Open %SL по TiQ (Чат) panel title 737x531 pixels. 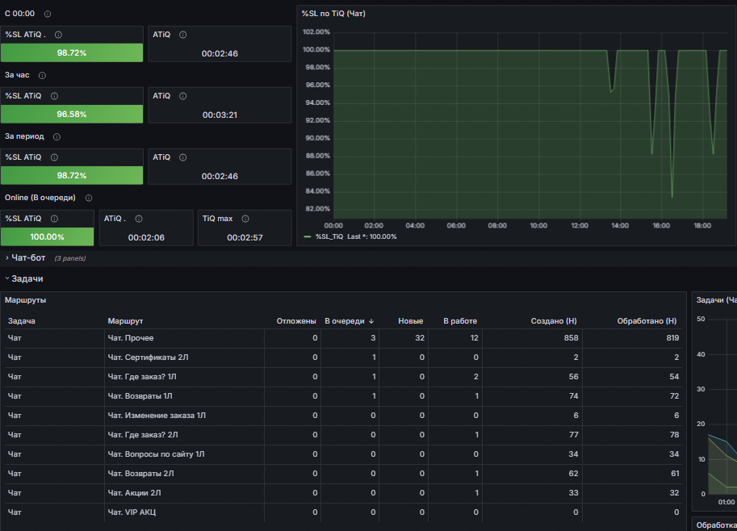(x=333, y=14)
